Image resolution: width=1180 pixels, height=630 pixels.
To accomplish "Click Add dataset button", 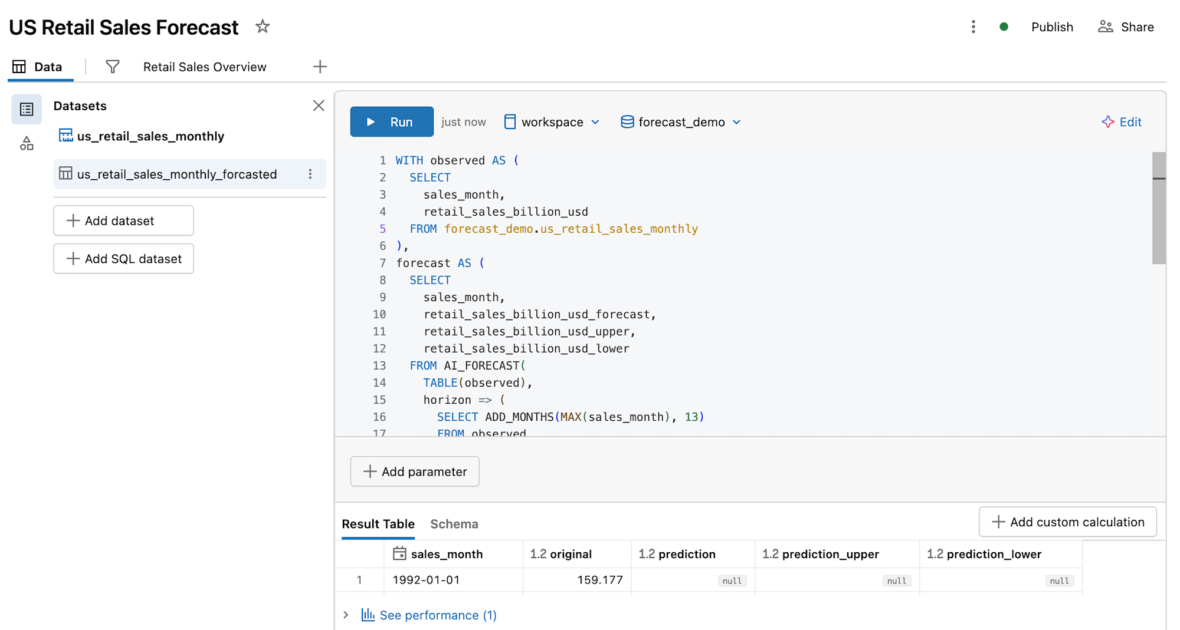I will pos(123,220).
